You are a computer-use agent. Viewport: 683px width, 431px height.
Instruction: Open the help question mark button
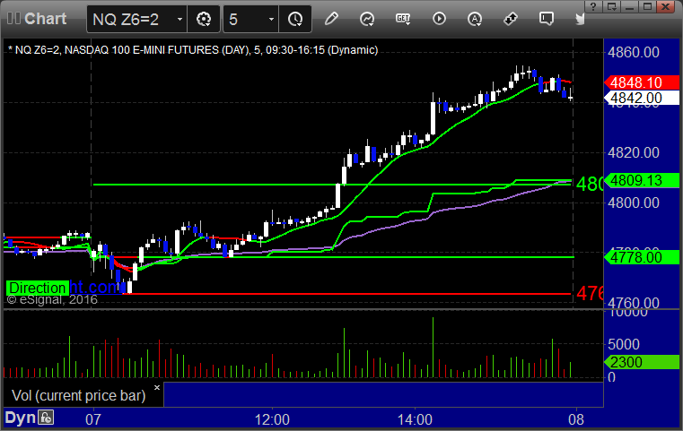[593, 6]
